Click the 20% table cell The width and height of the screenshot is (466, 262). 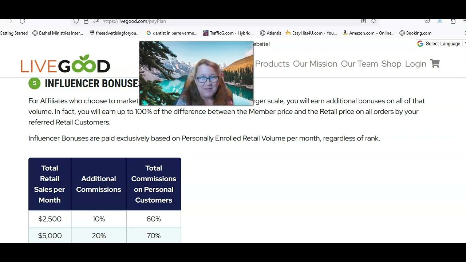pos(99,235)
